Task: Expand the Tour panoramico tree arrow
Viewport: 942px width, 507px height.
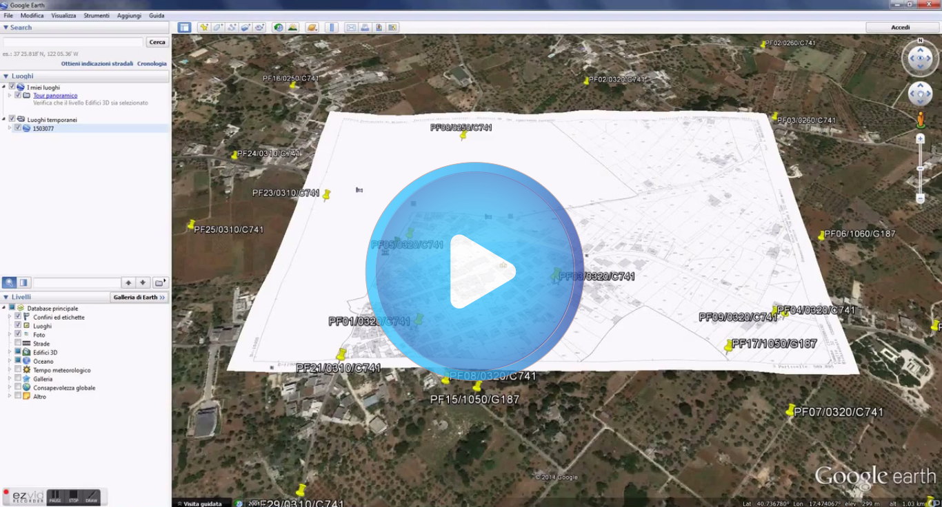Action: coord(10,95)
